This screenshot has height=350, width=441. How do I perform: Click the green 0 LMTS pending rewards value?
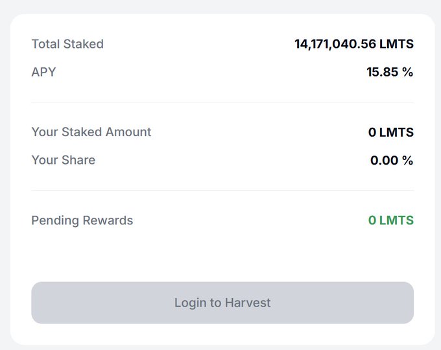point(390,220)
